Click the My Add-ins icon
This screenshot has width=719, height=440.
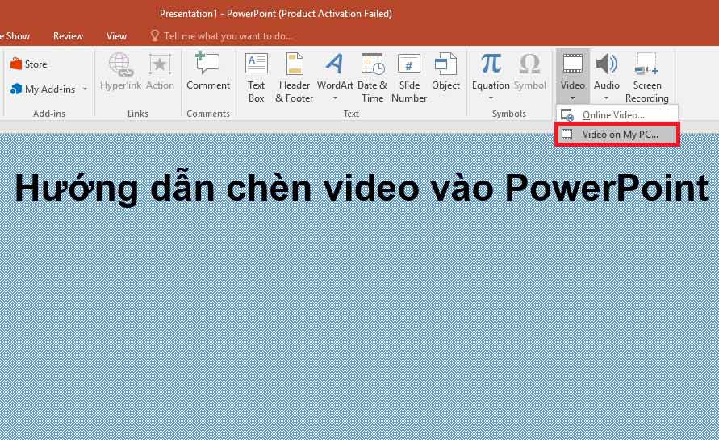(16, 89)
